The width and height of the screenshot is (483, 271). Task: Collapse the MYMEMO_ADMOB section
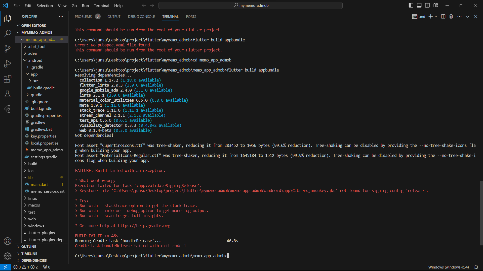[x=42, y=33]
